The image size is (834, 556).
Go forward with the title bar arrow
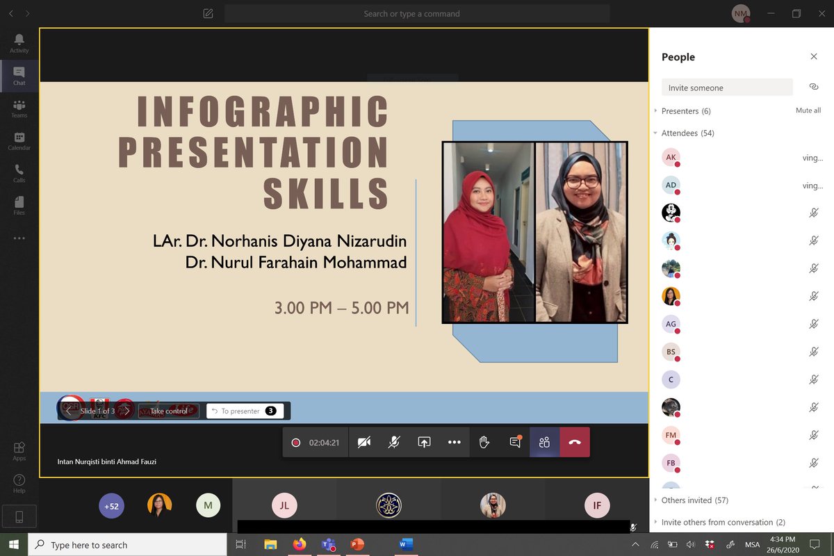(x=28, y=13)
